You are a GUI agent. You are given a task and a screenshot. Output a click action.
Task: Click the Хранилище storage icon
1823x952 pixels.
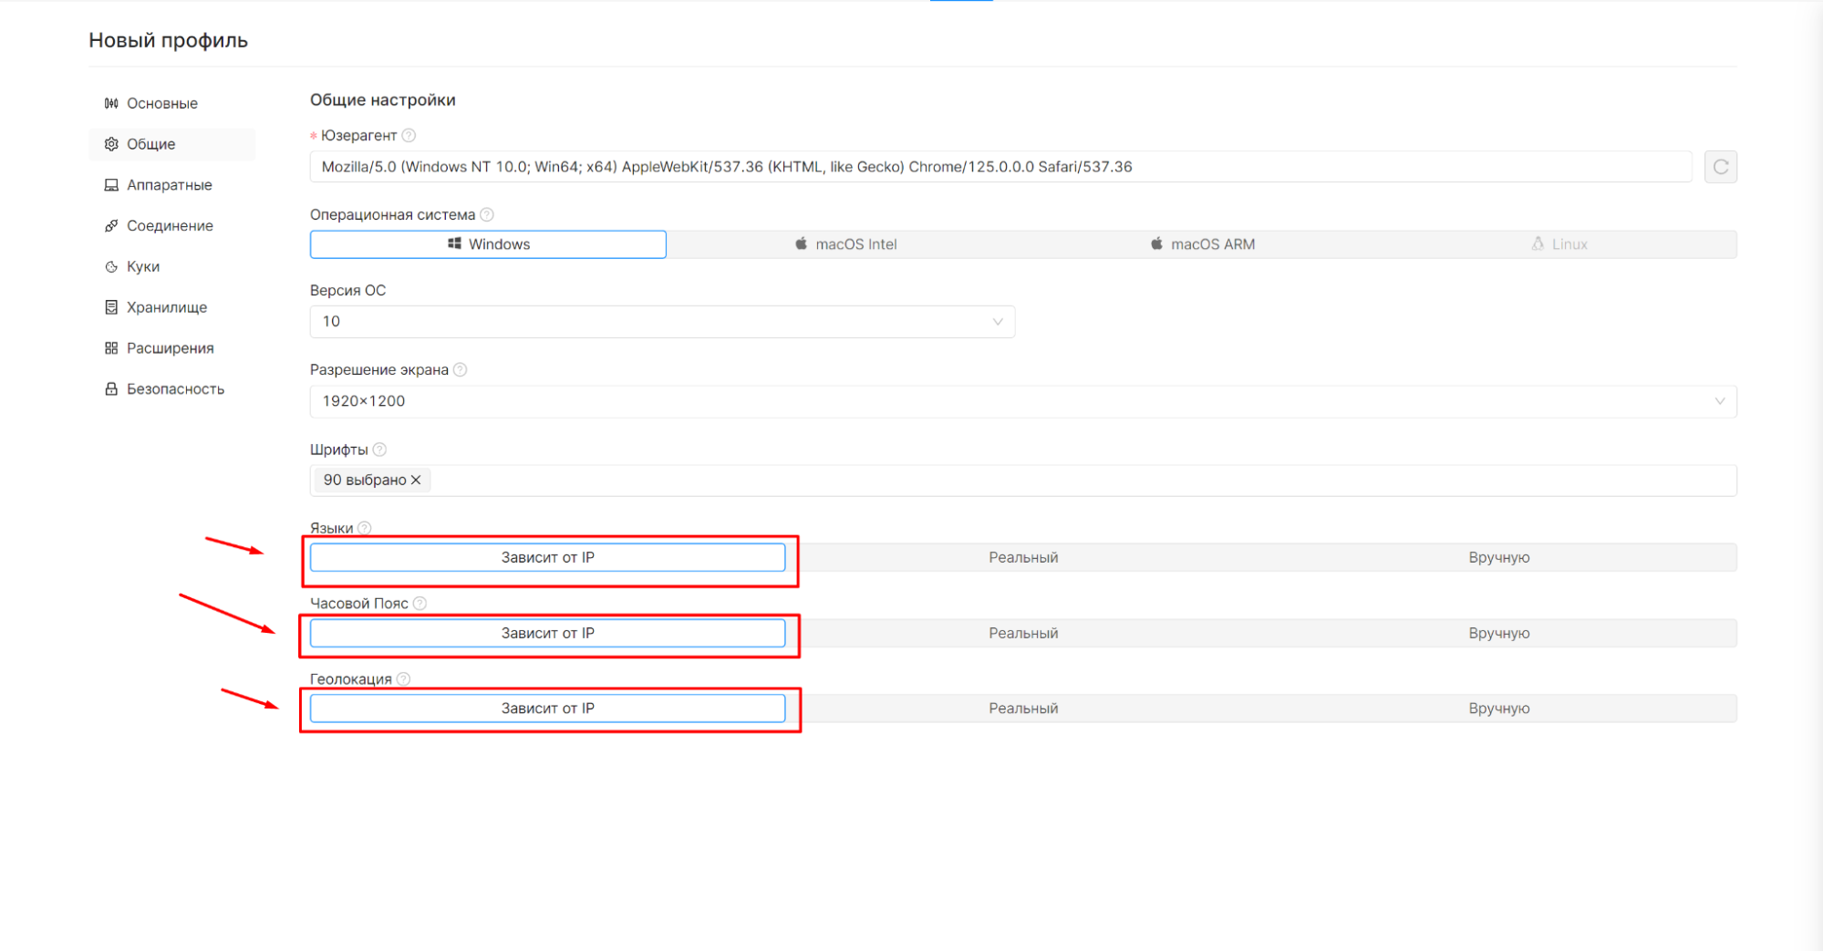[111, 307]
